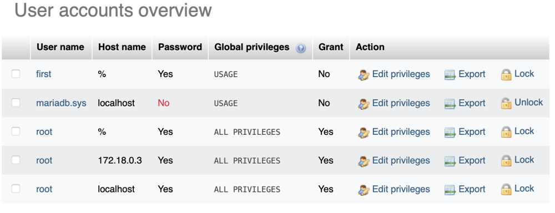Viewport: 555px width, 213px height.
Task: Click Edit privileges icon for mariadb.sys
Action: coord(364,104)
